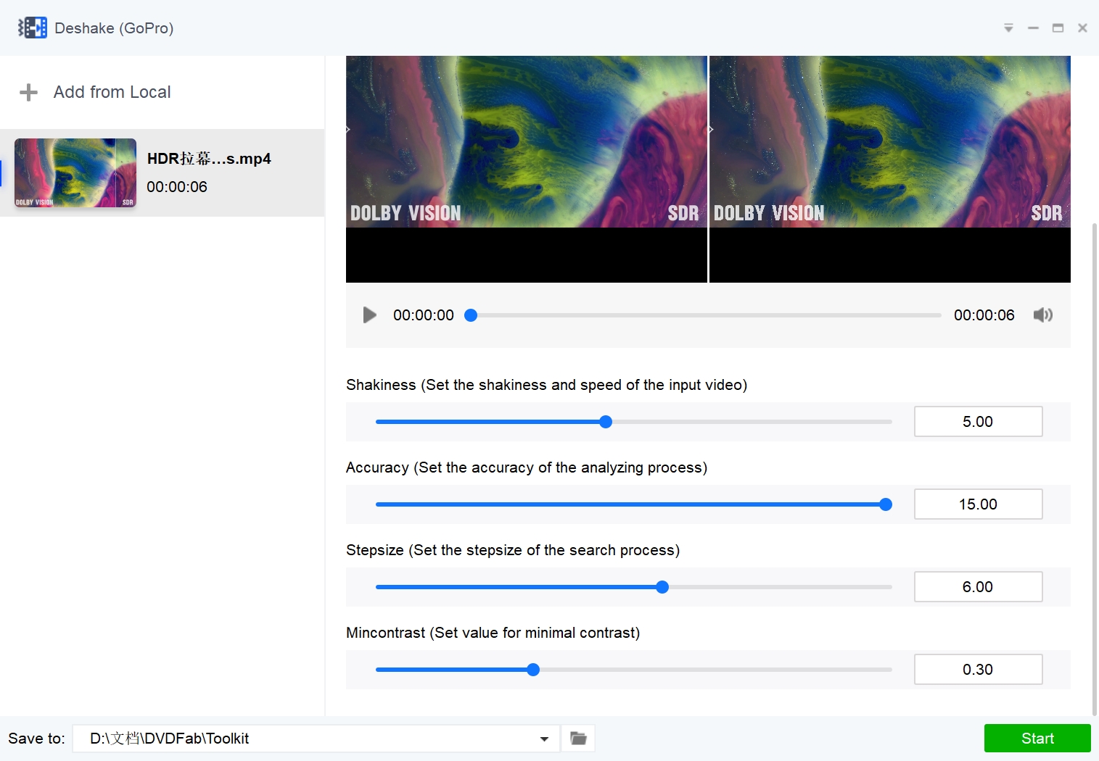This screenshot has height=761, width=1099.
Task: Click the Accuracy value field showing 15.00
Action: pyautogui.click(x=978, y=504)
